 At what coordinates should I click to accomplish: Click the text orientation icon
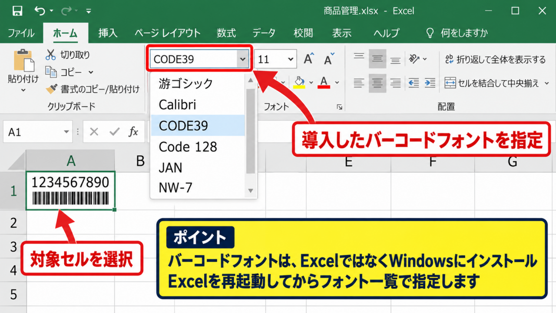pos(414,59)
